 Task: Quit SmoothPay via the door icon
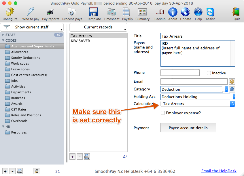(x=237, y=14)
